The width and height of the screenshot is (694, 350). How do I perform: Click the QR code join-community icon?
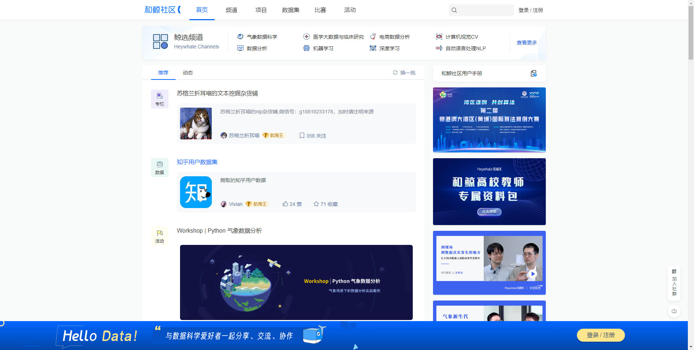tap(674, 272)
